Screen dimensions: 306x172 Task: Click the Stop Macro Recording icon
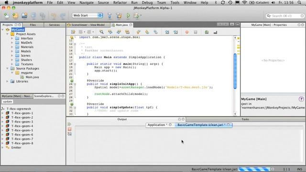pyautogui.click(x=196, y=32)
